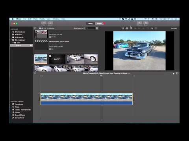189x141 pixels.
Task: Click the playhead marker on the timeline ruler
Action: coord(101,76)
